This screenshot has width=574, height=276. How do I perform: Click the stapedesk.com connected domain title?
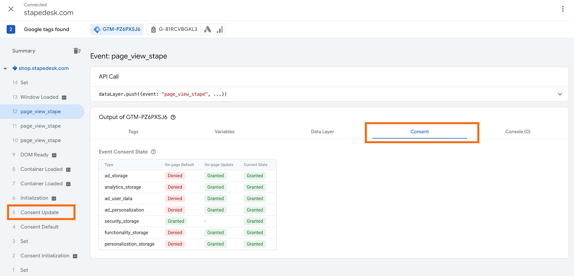coord(48,13)
